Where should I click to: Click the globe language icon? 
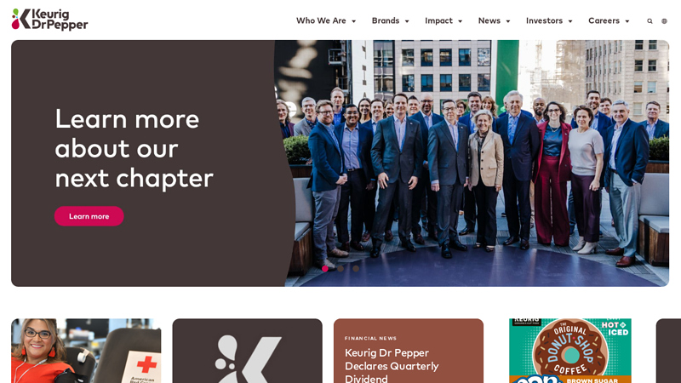coord(664,20)
